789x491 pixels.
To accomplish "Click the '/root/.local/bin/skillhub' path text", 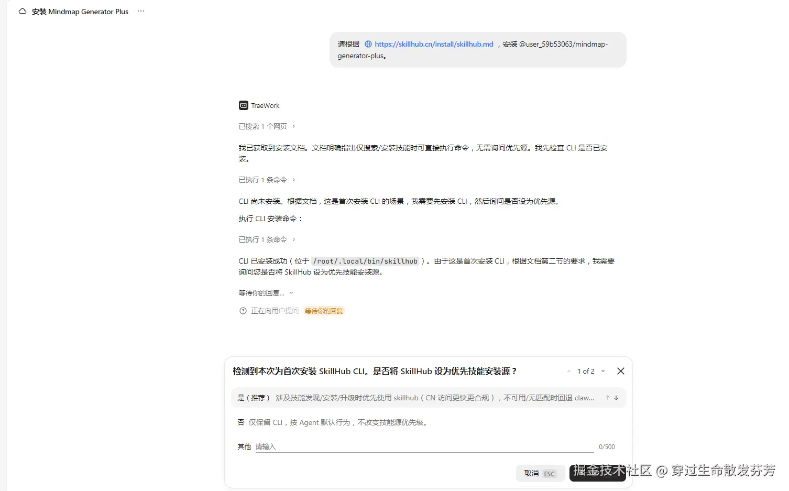I will tap(366, 261).
